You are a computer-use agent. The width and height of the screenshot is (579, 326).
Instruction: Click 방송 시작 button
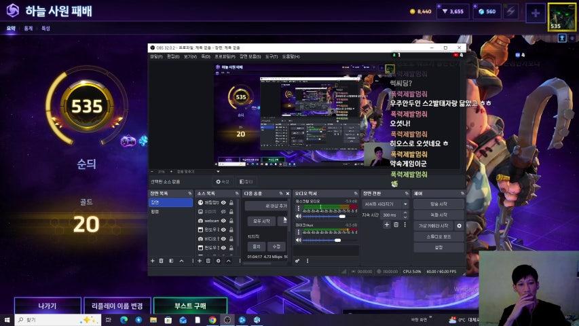tap(438, 204)
